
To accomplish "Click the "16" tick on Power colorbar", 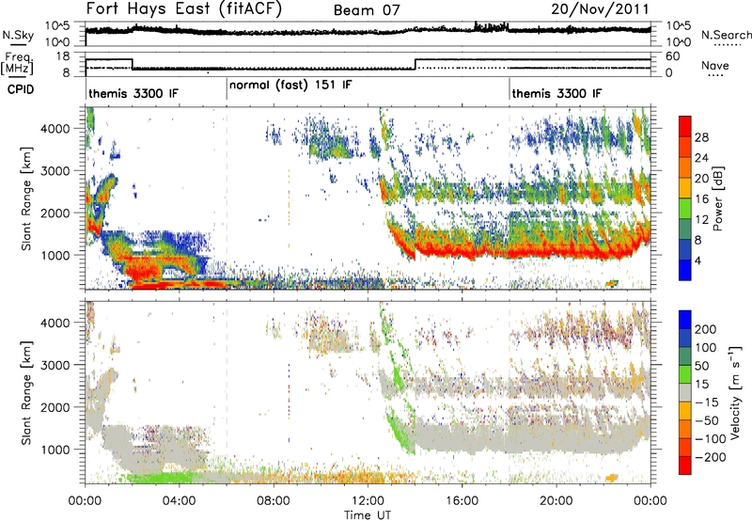I will [x=701, y=198].
